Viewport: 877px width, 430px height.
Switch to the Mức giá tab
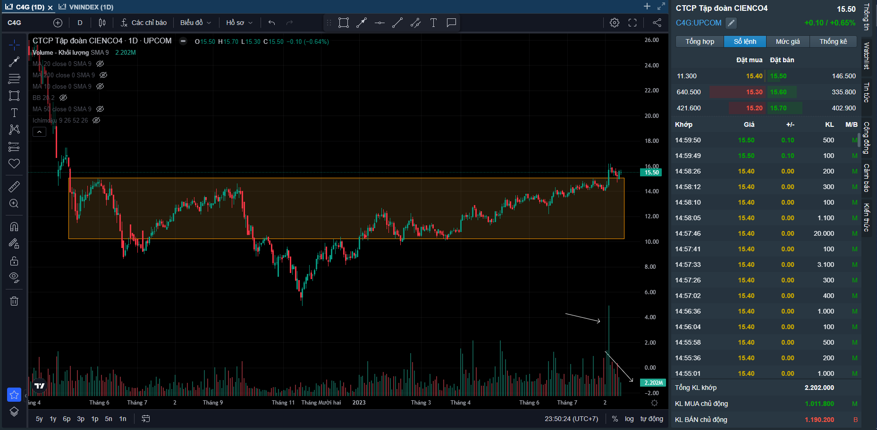(788, 41)
